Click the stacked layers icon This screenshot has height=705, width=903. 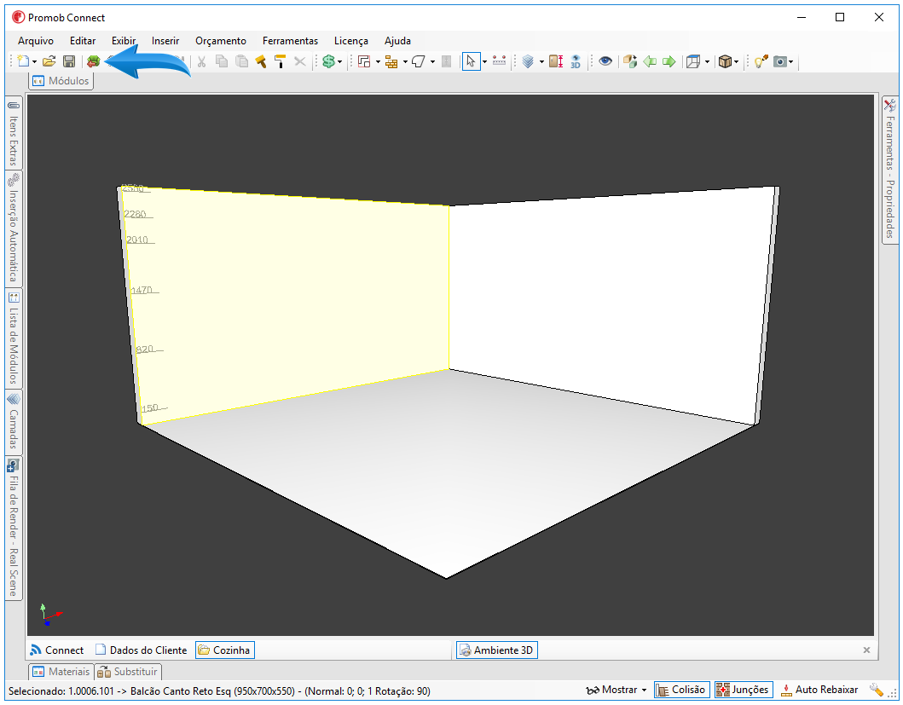[x=528, y=61]
